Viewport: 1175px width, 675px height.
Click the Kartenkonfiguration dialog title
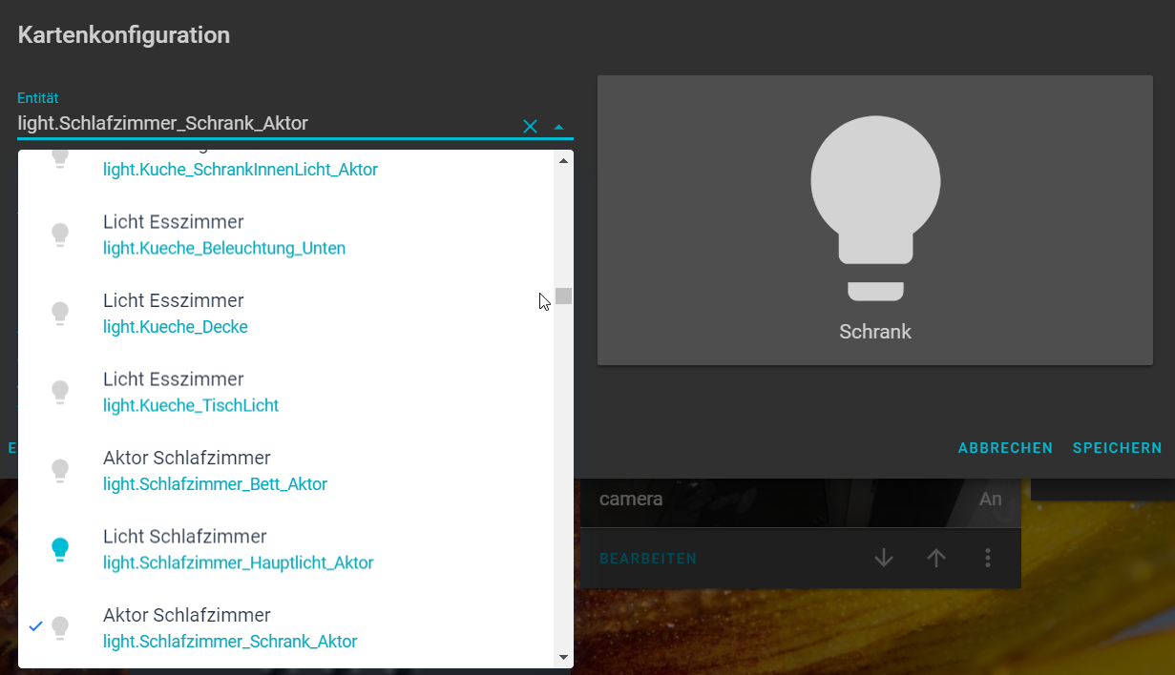(124, 35)
